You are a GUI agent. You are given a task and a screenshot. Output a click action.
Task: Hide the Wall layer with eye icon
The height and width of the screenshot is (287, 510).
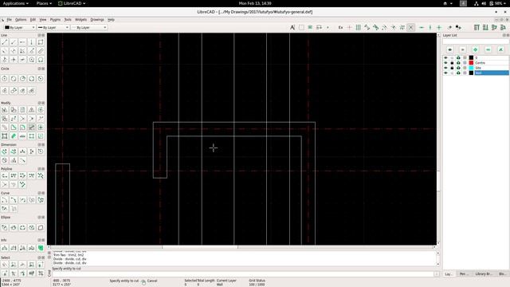[x=445, y=73]
